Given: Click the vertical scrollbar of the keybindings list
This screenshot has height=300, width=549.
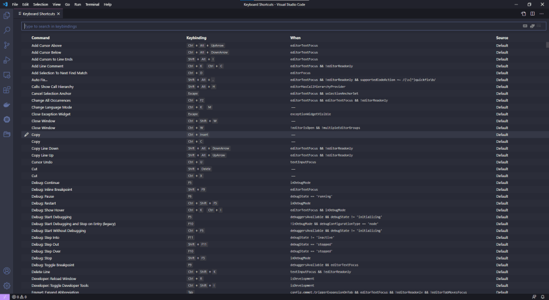Looking at the screenshot, I should pos(547,45).
